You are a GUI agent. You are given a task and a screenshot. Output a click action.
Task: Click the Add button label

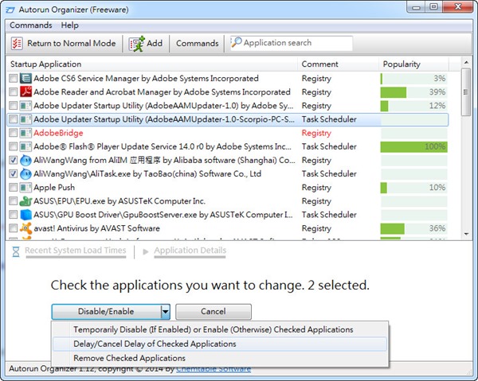(x=155, y=43)
